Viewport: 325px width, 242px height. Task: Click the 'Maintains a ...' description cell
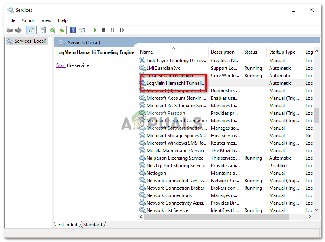225,173
